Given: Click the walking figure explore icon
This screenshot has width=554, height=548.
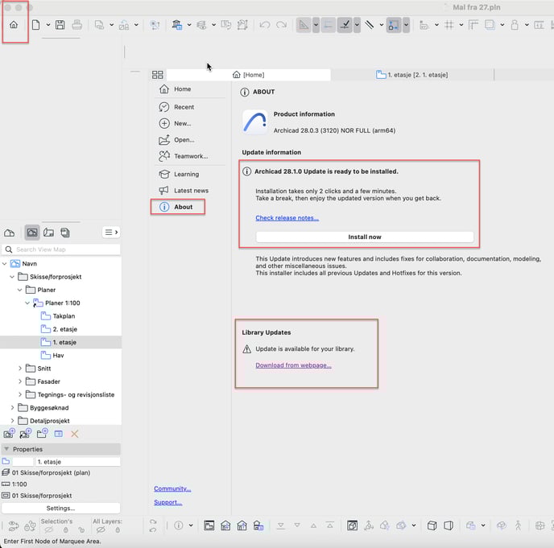Looking at the screenshot, I should (519, 525).
